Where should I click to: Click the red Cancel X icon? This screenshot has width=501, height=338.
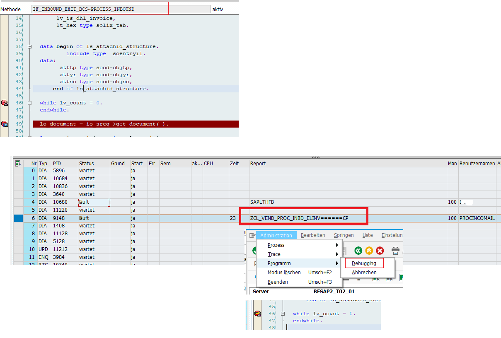(380, 251)
